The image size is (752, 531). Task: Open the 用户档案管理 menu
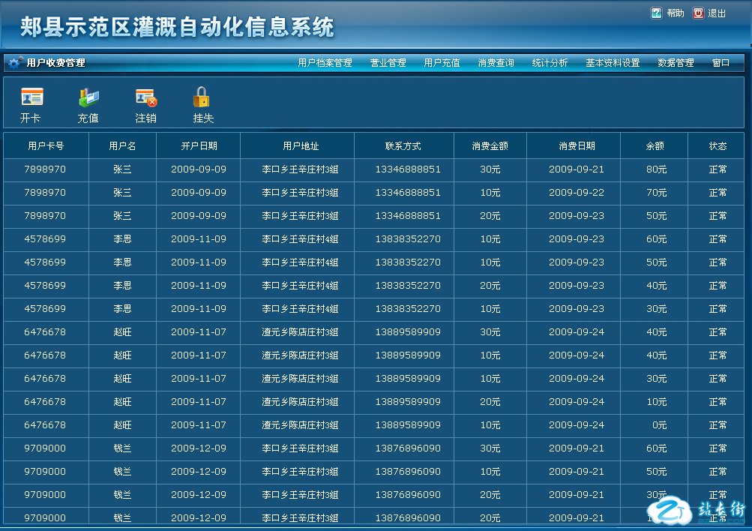click(x=325, y=63)
